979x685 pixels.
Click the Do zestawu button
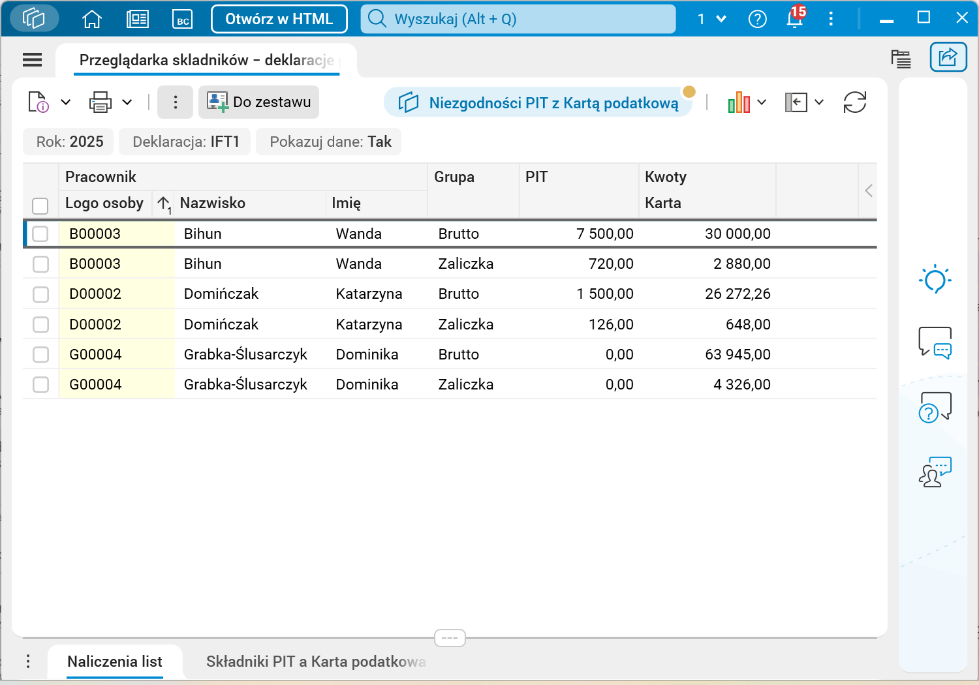click(259, 102)
